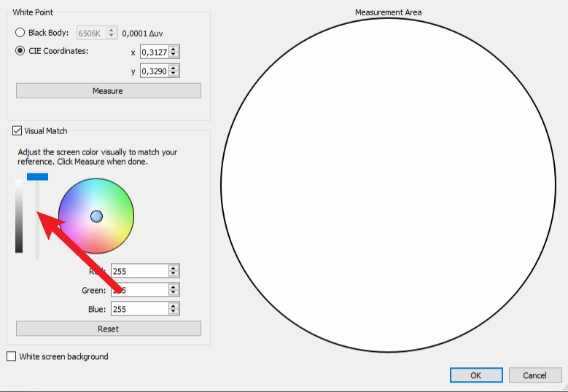Screen dimensions: 568x392
Task: Select the CIE Coordinates radio button
Action: point(20,51)
